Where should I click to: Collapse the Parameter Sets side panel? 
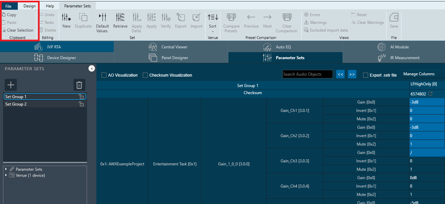pos(92,69)
